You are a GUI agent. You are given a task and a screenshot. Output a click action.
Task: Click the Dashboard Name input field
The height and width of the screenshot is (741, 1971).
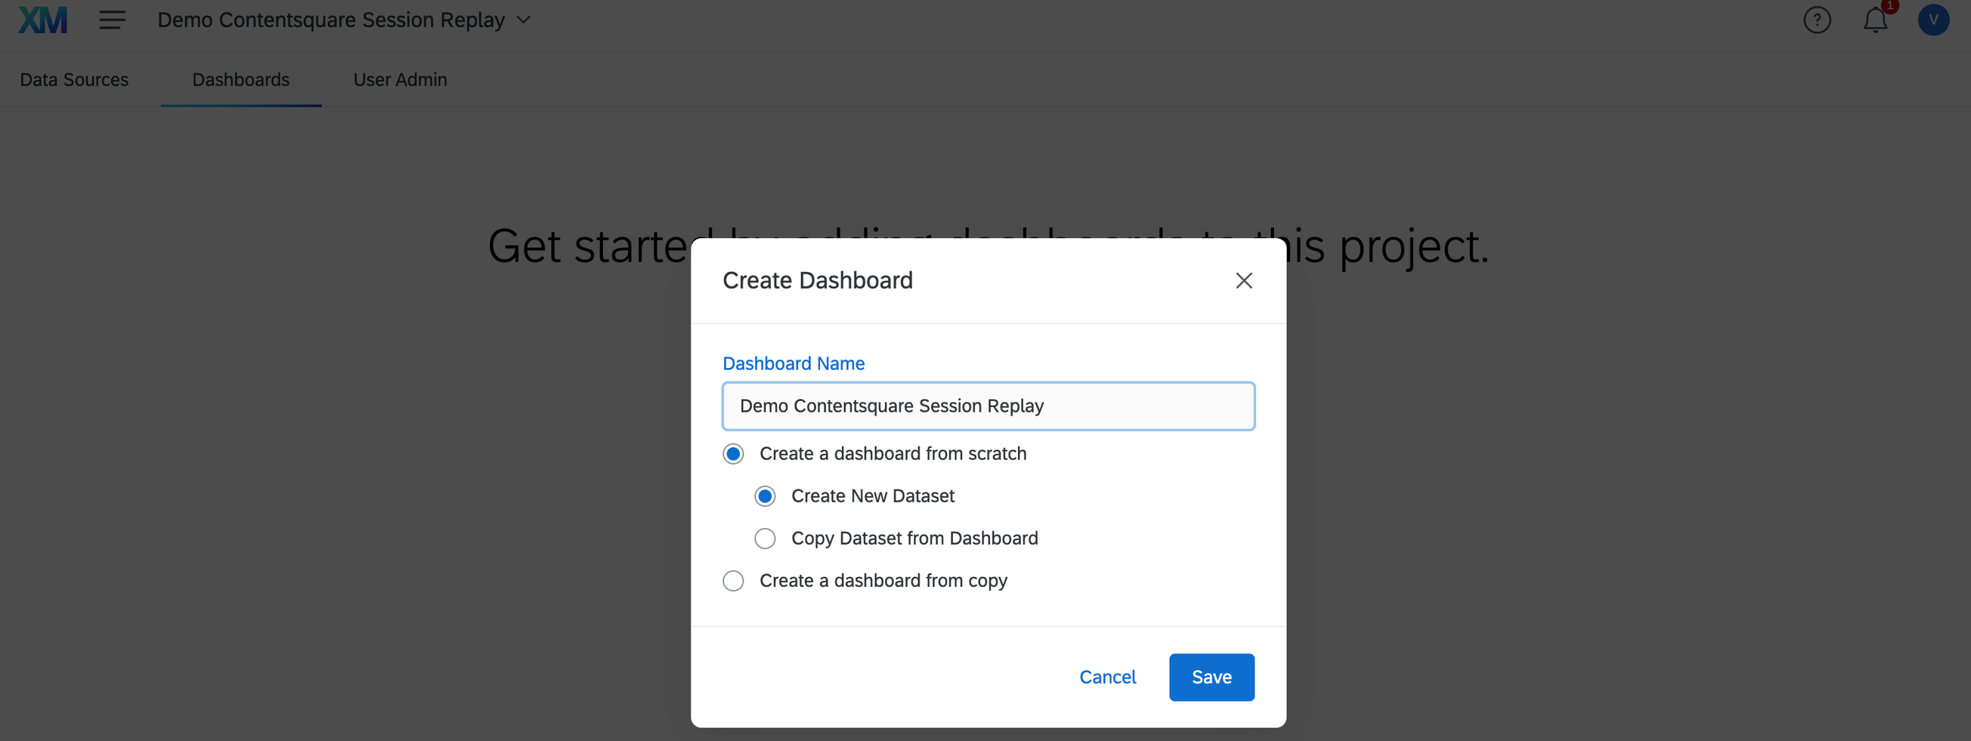(988, 406)
